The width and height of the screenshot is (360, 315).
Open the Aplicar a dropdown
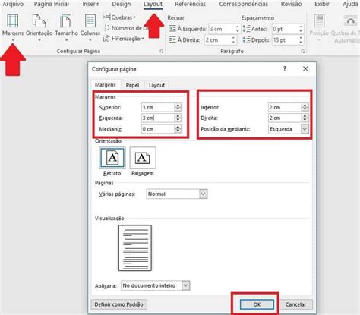click(155, 285)
